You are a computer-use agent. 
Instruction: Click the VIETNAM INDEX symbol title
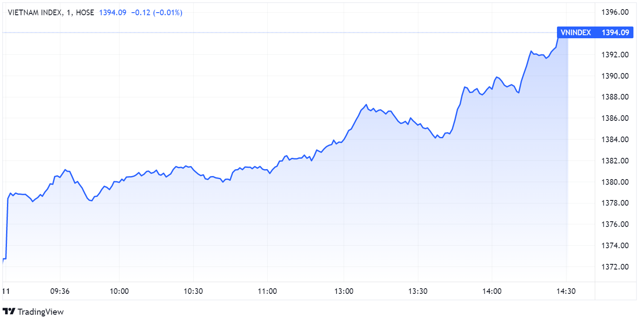tap(35, 13)
